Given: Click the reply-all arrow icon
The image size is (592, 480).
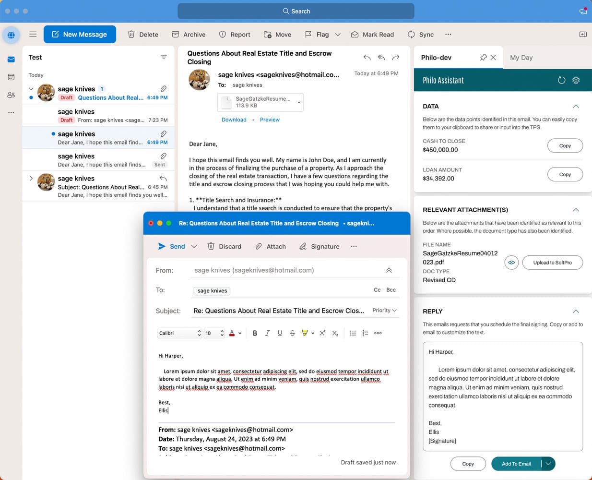Looking at the screenshot, I should click(381, 58).
